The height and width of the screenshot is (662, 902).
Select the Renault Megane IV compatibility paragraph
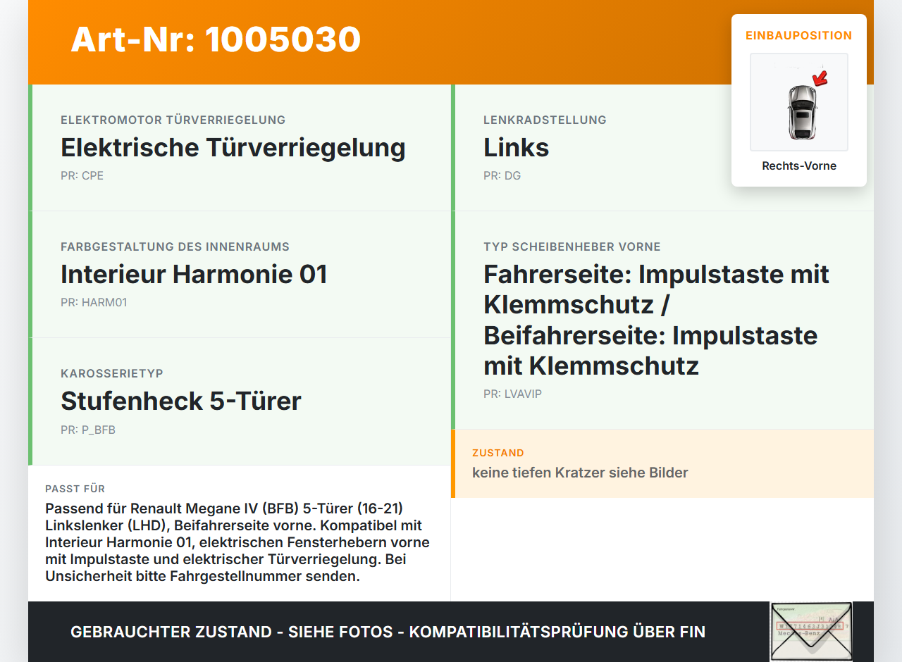tap(237, 542)
